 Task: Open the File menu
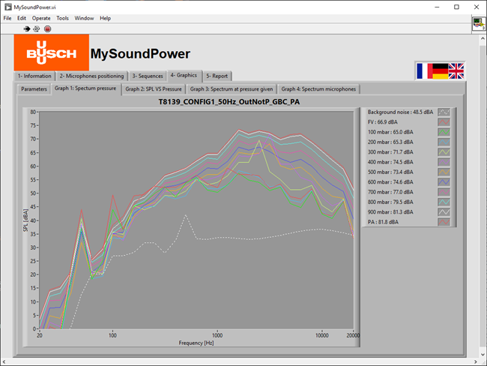point(7,18)
